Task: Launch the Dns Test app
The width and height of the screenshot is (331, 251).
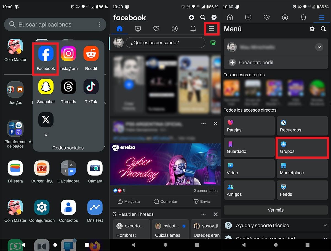Action: (95, 207)
